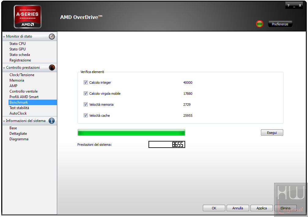The height and width of the screenshot is (217, 308).
Task: Click the Verifica elementi group label
Action: 92,72
